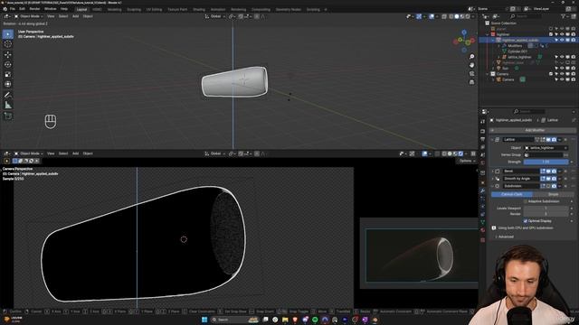Select the Simple subdivision type
The height and width of the screenshot is (325, 579).
[x=553, y=194]
